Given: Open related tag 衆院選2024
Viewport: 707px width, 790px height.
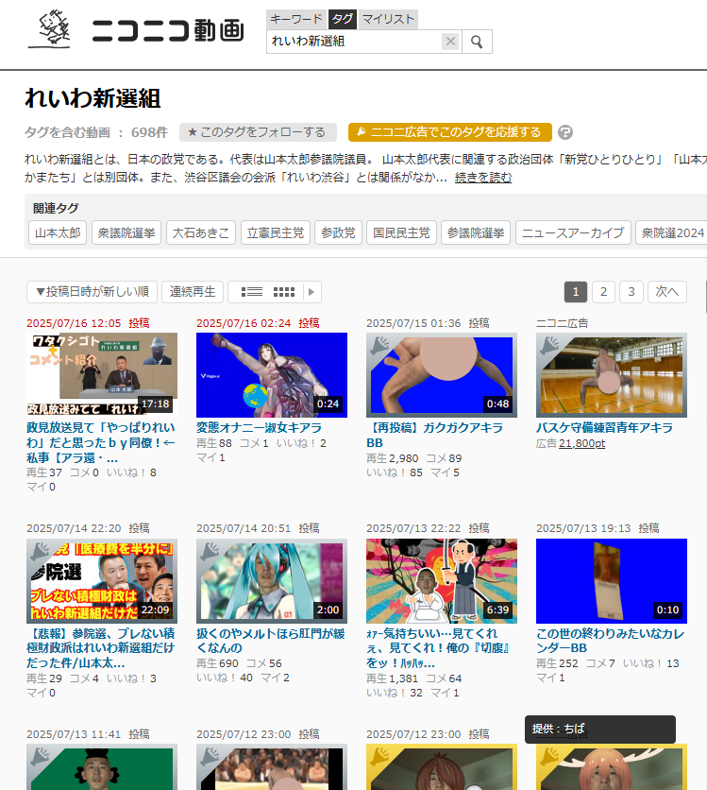Looking at the screenshot, I should [672, 232].
